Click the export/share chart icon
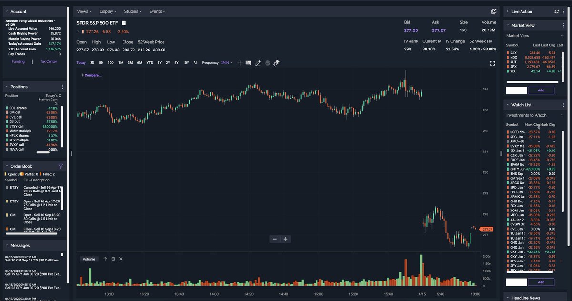The image size is (572, 301). tap(276, 63)
